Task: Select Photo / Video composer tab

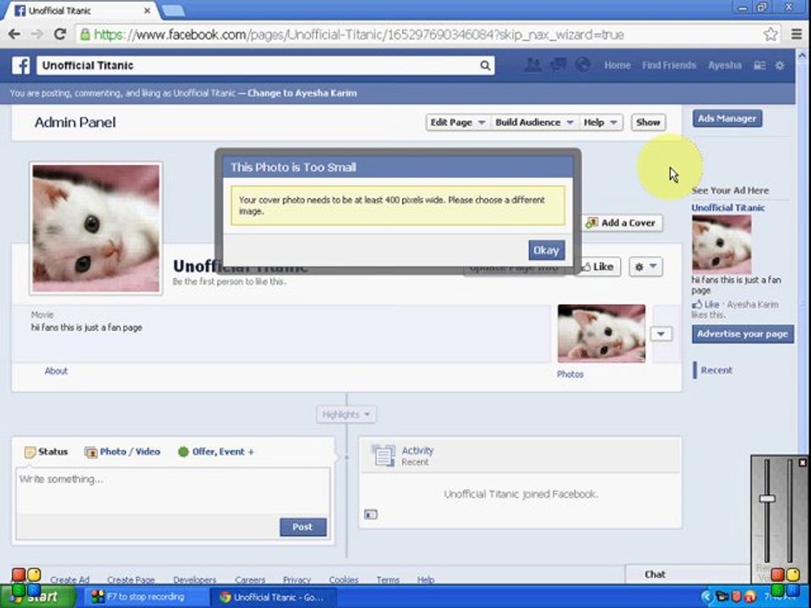Action: pos(122,452)
